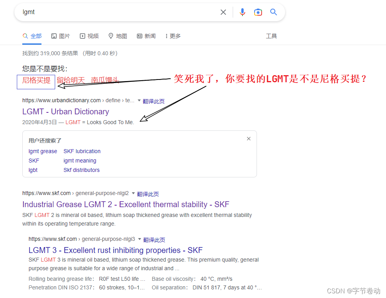Image resolution: width=386 pixels, height=298 pixels.
Task: Clear the search box using the X icon
Action: coord(223,12)
